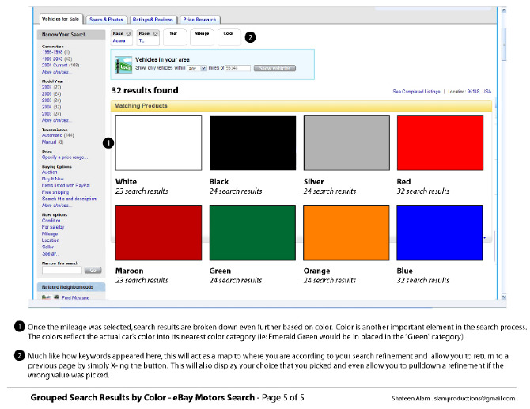Switch to the Price Research tab

tap(199, 20)
